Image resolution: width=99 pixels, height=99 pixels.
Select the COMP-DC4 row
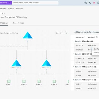[x=86, y=58]
